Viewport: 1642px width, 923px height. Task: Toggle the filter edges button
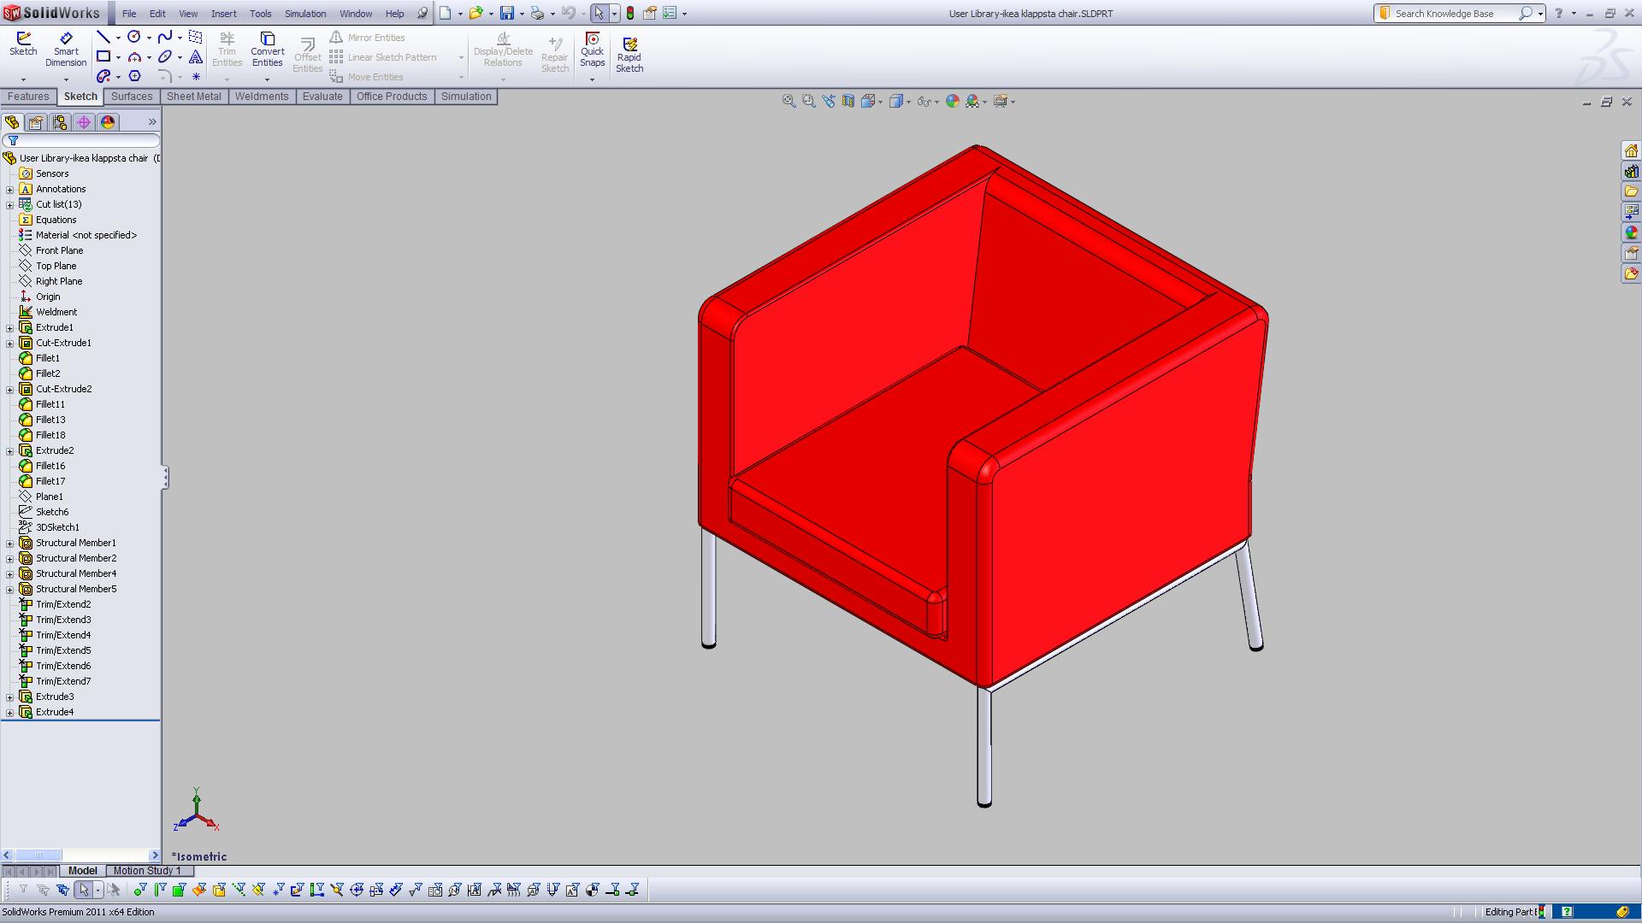tap(160, 890)
